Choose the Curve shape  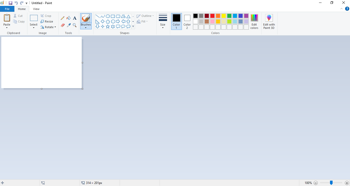tap(103, 16)
